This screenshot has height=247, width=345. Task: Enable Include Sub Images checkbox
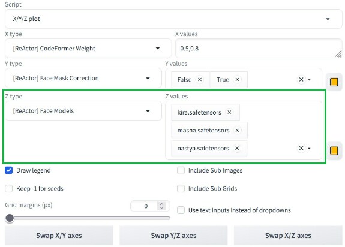[x=181, y=170]
